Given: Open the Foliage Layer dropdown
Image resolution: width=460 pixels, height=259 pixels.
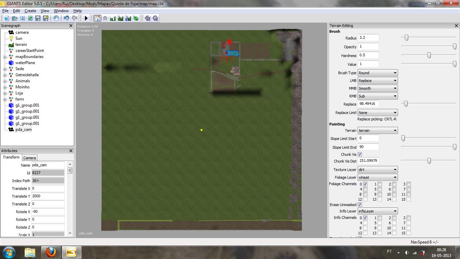Looking at the screenshot, I should (x=377, y=177).
